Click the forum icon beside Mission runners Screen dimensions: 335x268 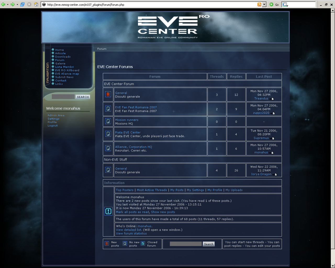(108, 121)
